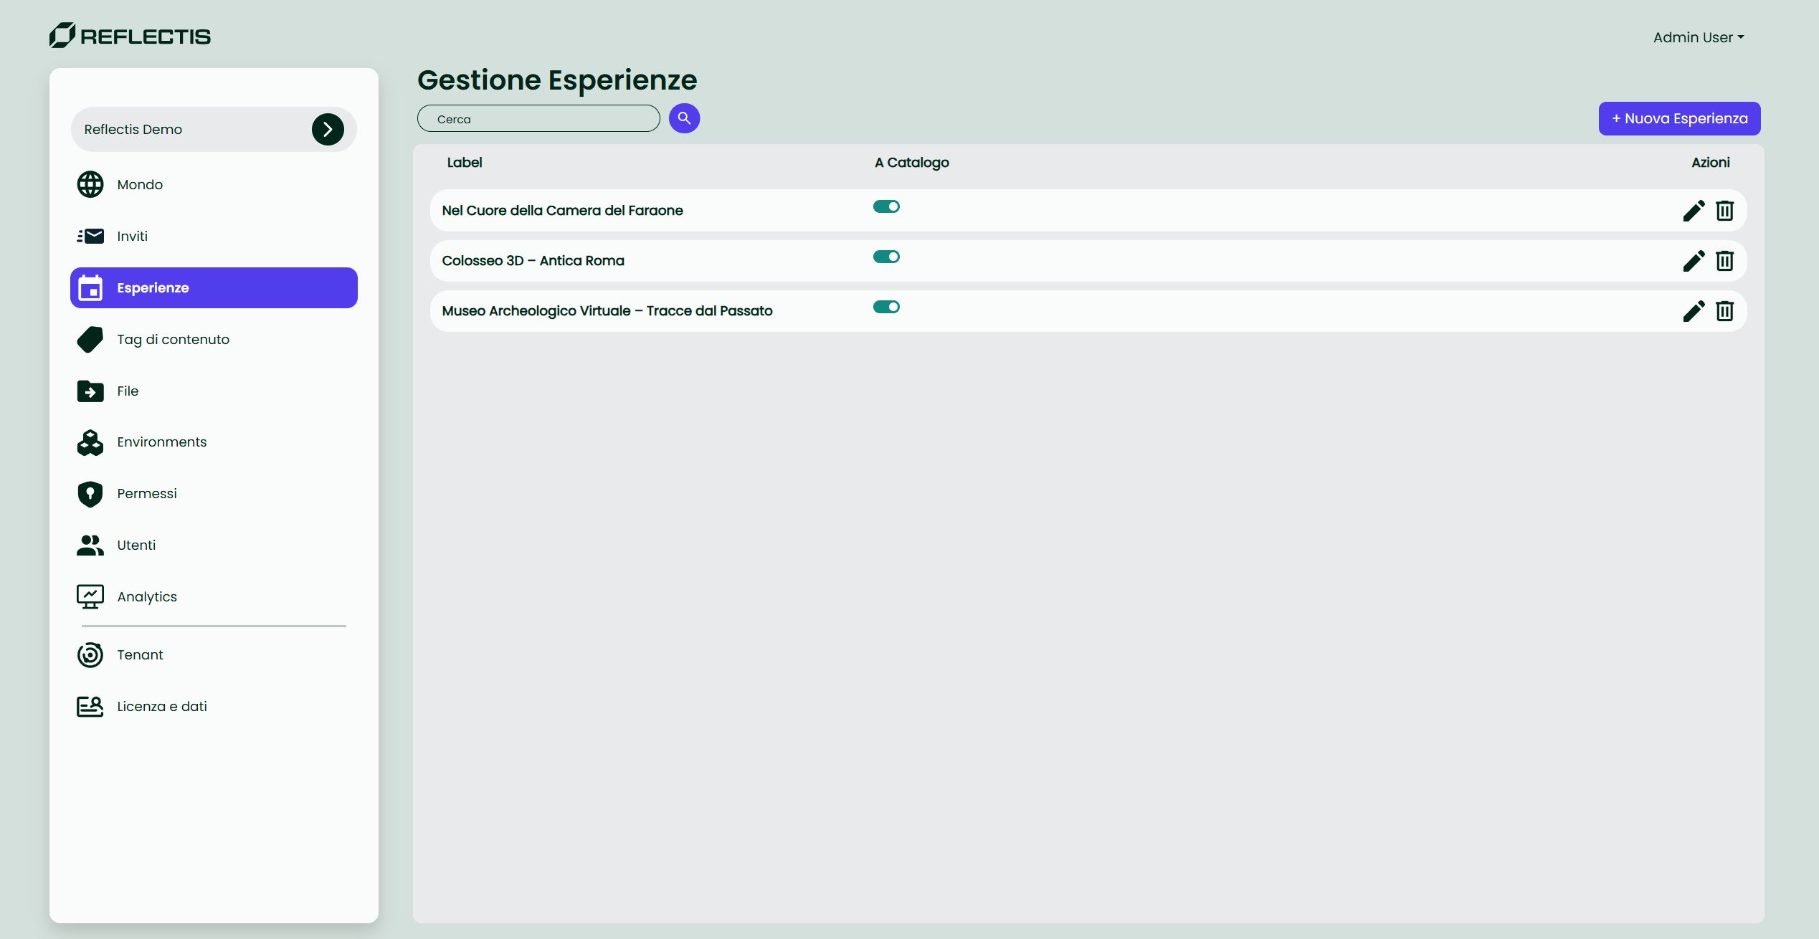Click the Permessi shield icon
The image size is (1819, 939).
[90, 493]
